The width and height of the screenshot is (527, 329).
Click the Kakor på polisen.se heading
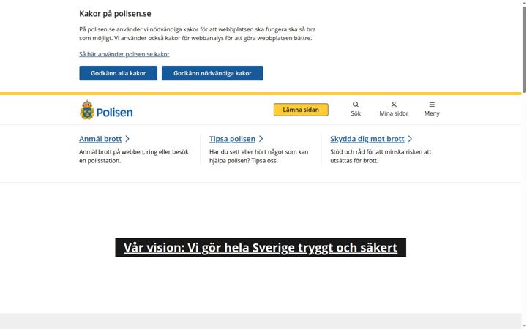(x=116, y=14)
